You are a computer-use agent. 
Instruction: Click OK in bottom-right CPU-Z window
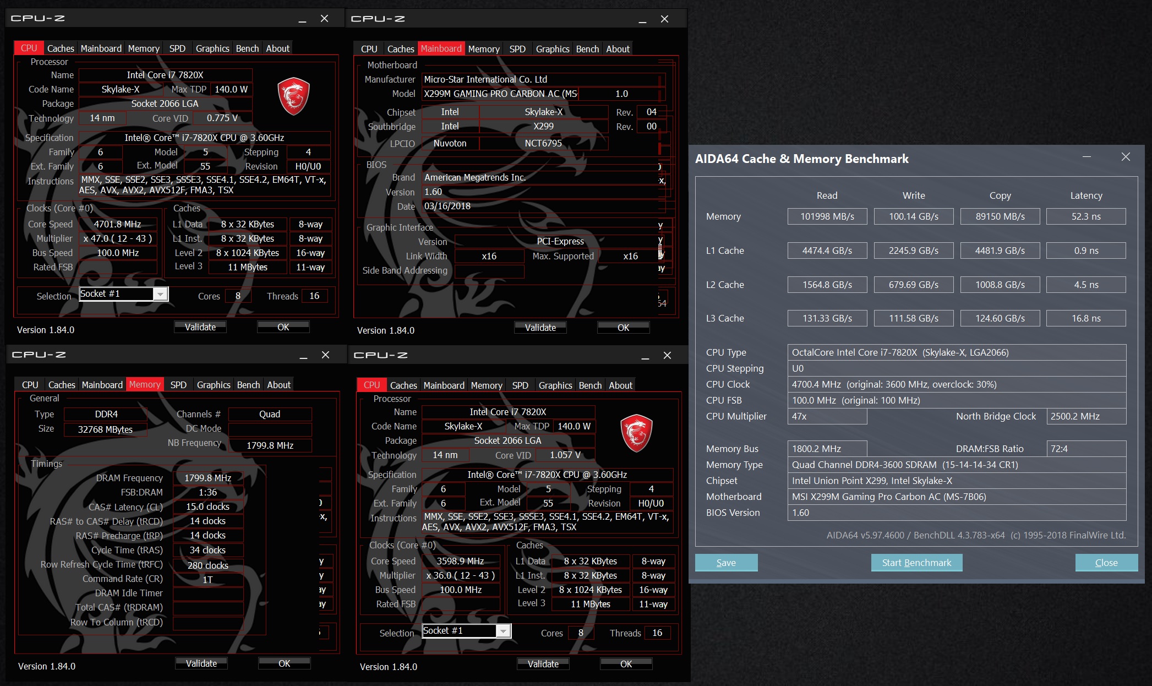pyautogui.click(x=626, y=664)
